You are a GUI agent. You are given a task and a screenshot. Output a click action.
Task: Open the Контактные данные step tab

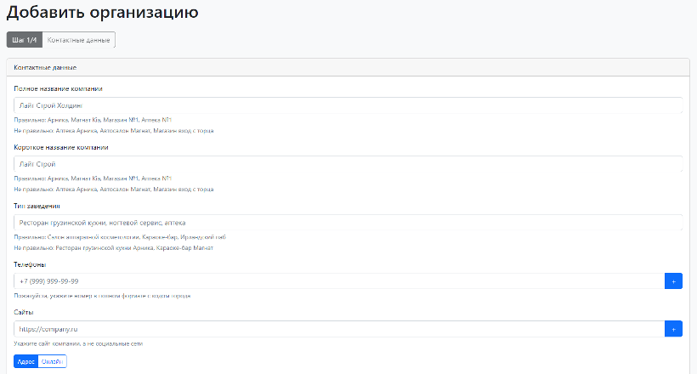tap(78, 40)
